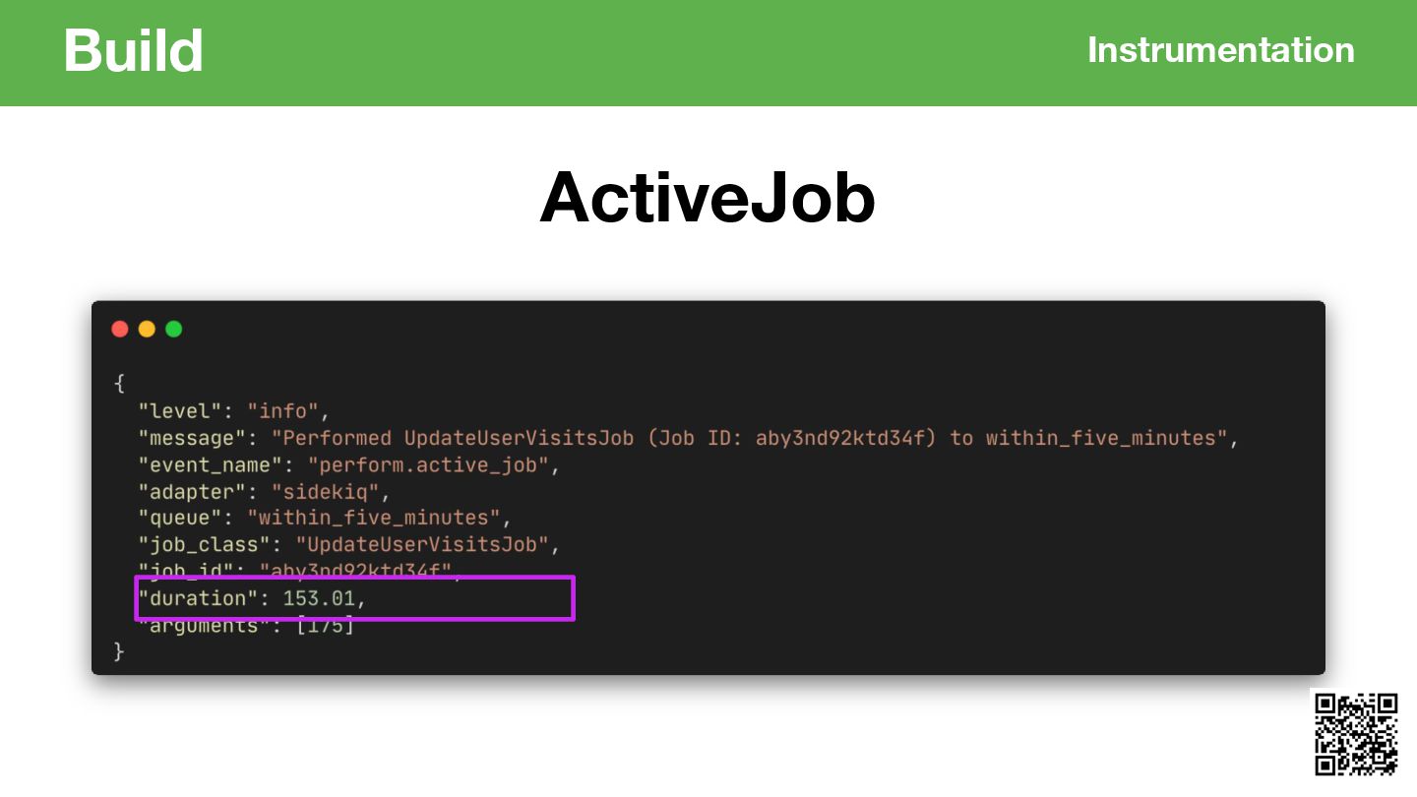Click the arguments [175] value
The image size is (1417, 797).
(x=326, y=625)
